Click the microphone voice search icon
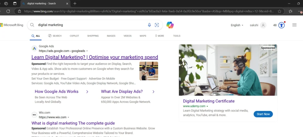Viewport: 303px width, 137px height. tap(149, 25)
